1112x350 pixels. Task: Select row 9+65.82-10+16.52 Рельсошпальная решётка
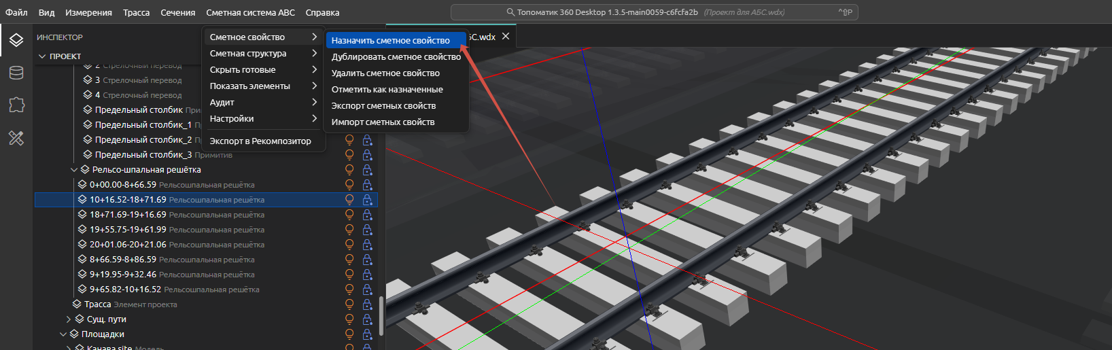point(206,290)
